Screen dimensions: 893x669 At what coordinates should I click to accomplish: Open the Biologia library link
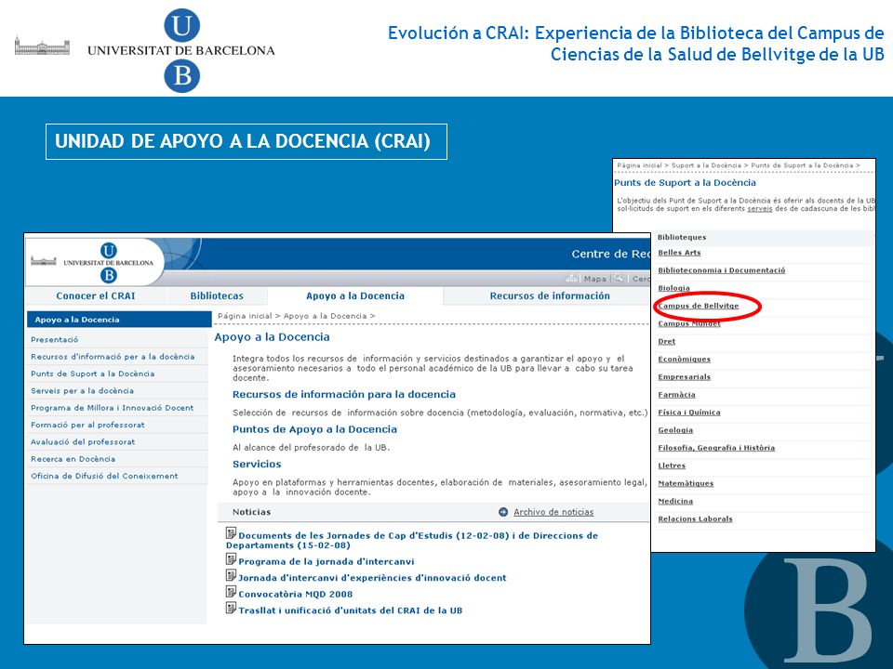pyautogui.click(x=673, y=288)
